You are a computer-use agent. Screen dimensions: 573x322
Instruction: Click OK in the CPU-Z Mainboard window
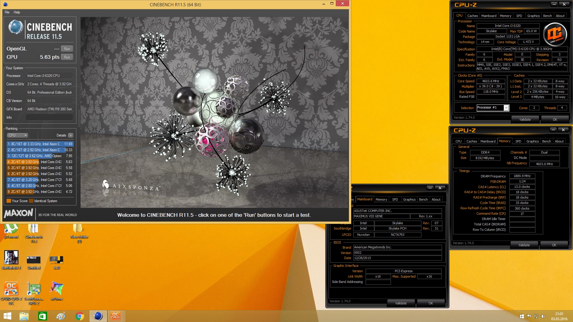pos(431,303)
